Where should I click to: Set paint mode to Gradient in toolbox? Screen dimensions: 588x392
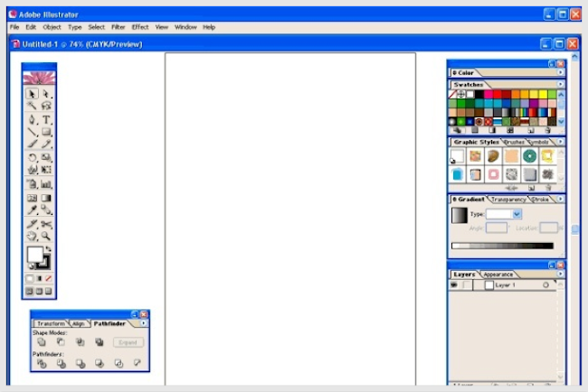[39, 278]
